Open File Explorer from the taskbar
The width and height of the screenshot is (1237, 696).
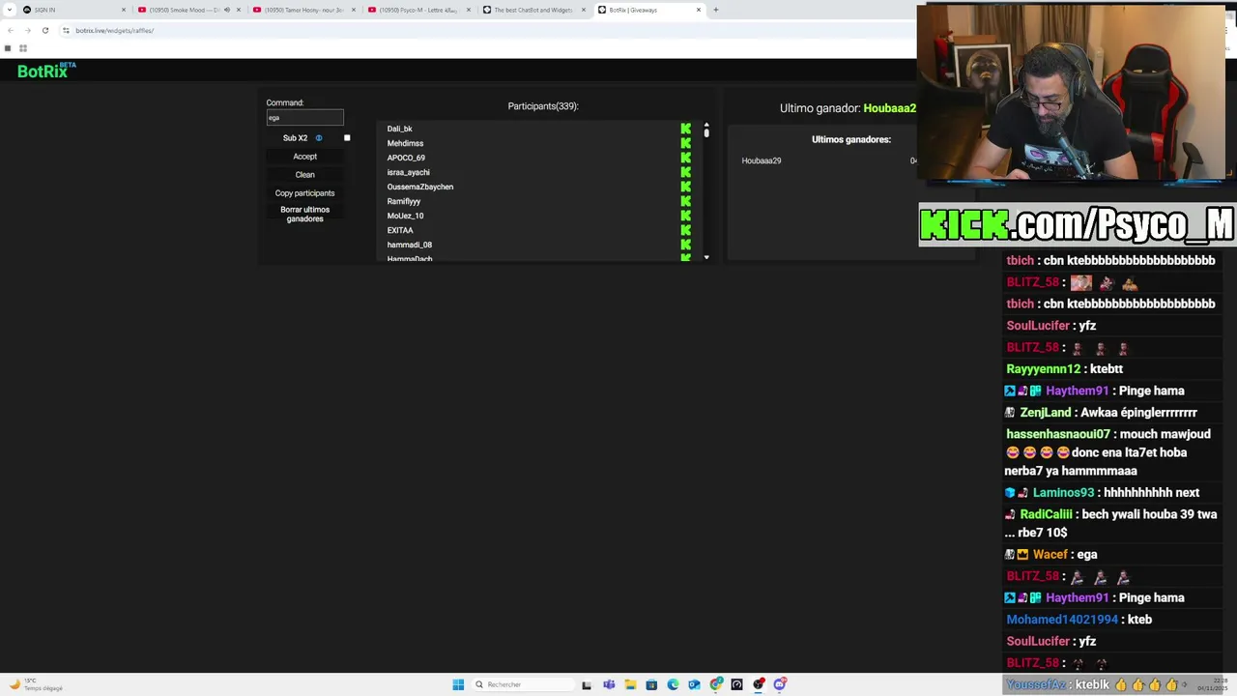(x=630, y=684)
